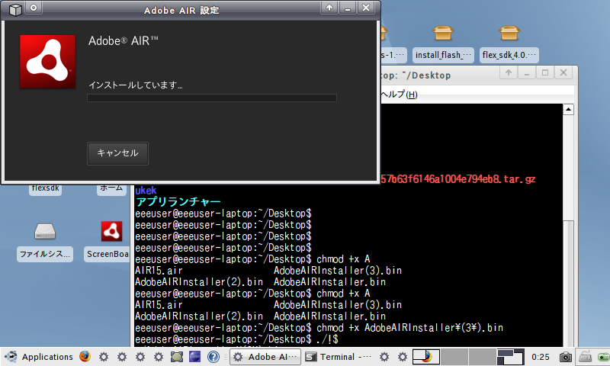Switch to the Terminal taskbar button

click(338, 357)
